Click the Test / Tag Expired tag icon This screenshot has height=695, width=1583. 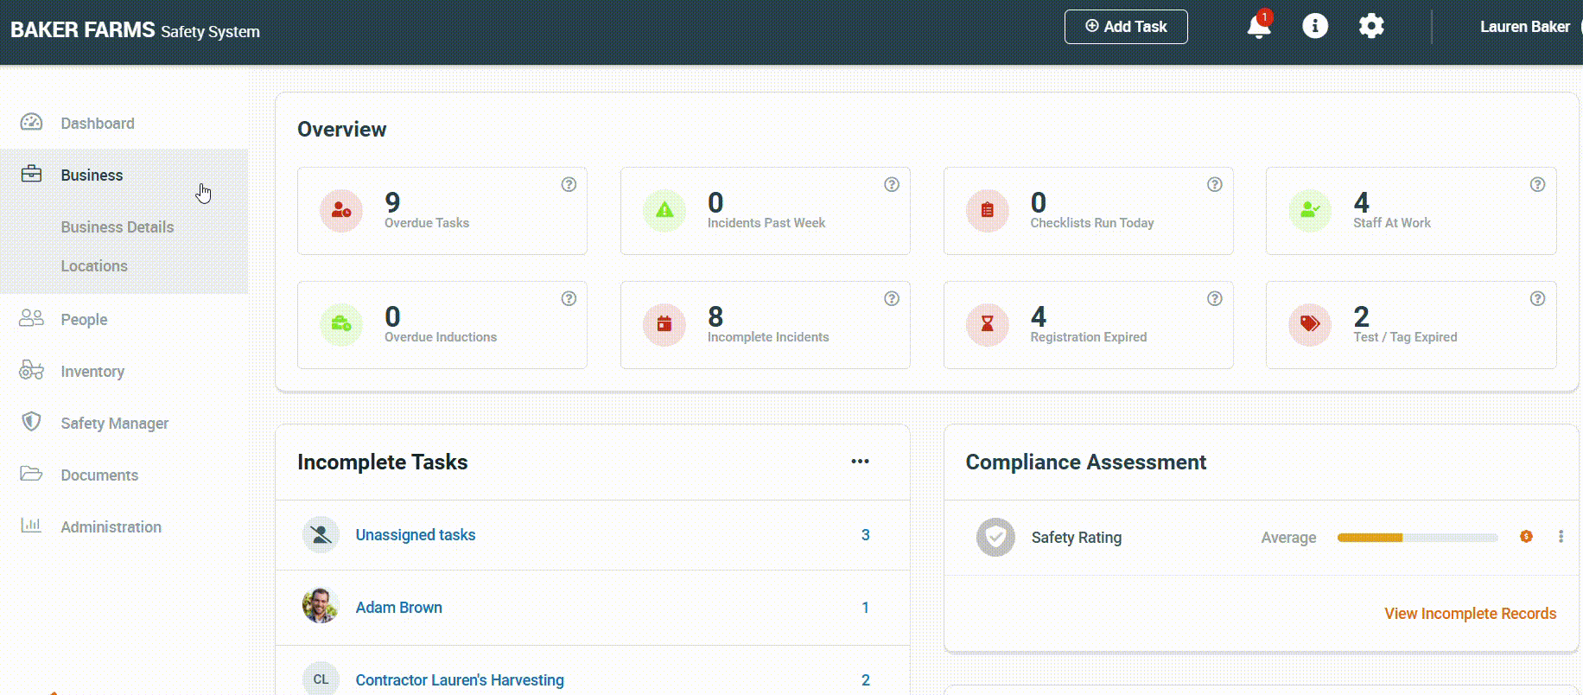1310,324
